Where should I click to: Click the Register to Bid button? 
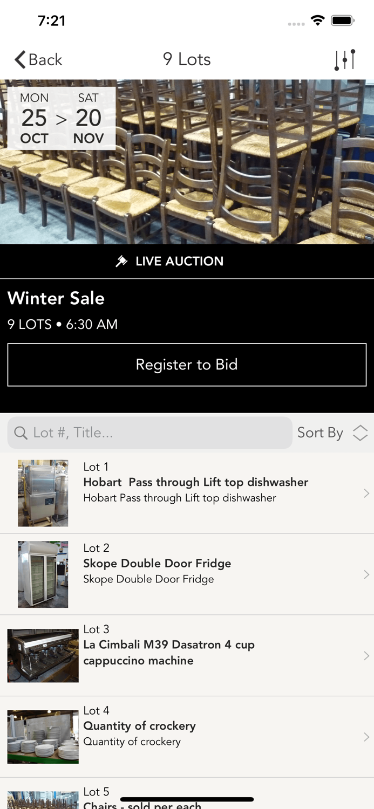(x=187, y=365)
